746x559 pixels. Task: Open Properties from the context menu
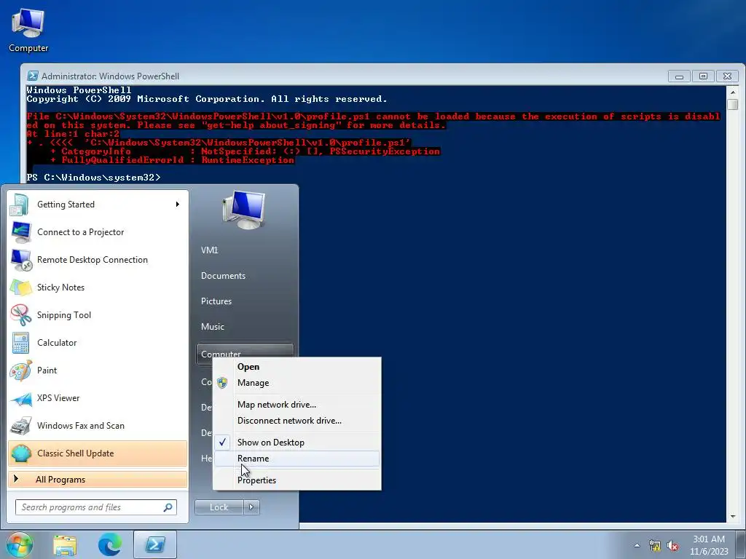pos(297,480)
